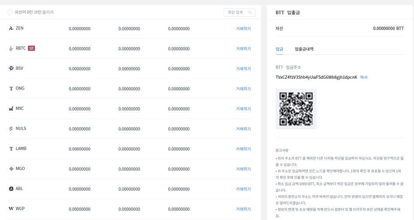Click the 참고사항 notes heading
Image resolution: width=414 pixels, height=220 pixels.
pos(282,150)
